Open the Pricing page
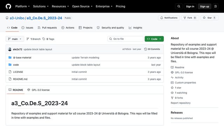The height and width of the screenshot is (126, 224). (120, 6)
